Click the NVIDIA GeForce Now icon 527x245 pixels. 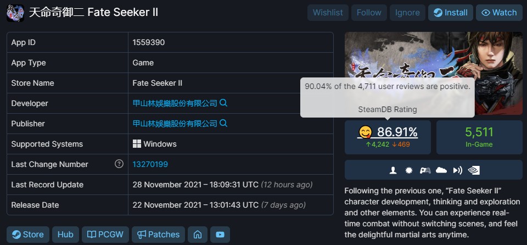point(474,170)
